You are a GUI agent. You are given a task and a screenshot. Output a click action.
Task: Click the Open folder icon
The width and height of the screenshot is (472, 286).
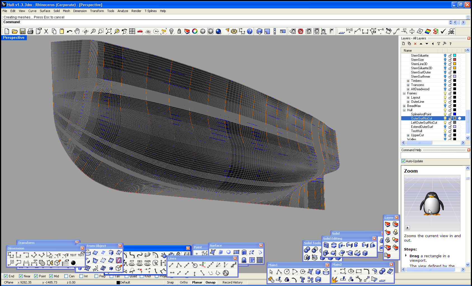[x=15, y=31]
